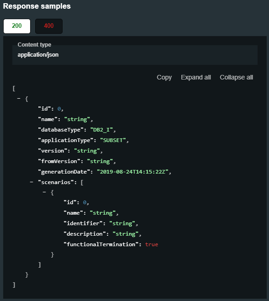Copy the JSON response sample

coord(164,77)
